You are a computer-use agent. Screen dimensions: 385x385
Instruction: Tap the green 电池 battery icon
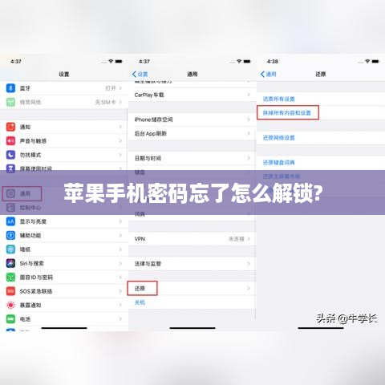10,318
